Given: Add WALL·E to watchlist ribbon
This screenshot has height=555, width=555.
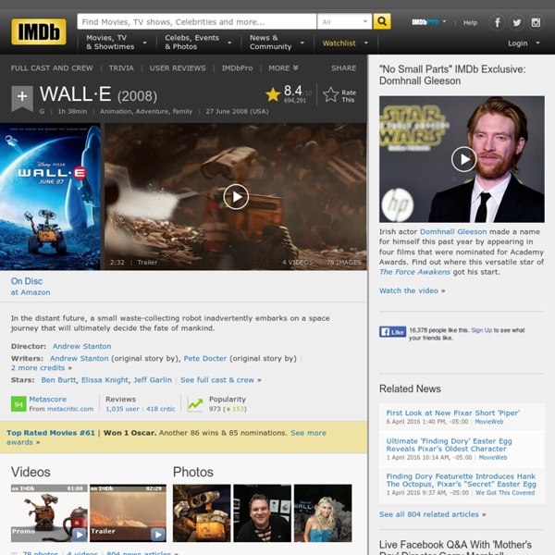Looking at the screenshot, I should pos(22,97).
